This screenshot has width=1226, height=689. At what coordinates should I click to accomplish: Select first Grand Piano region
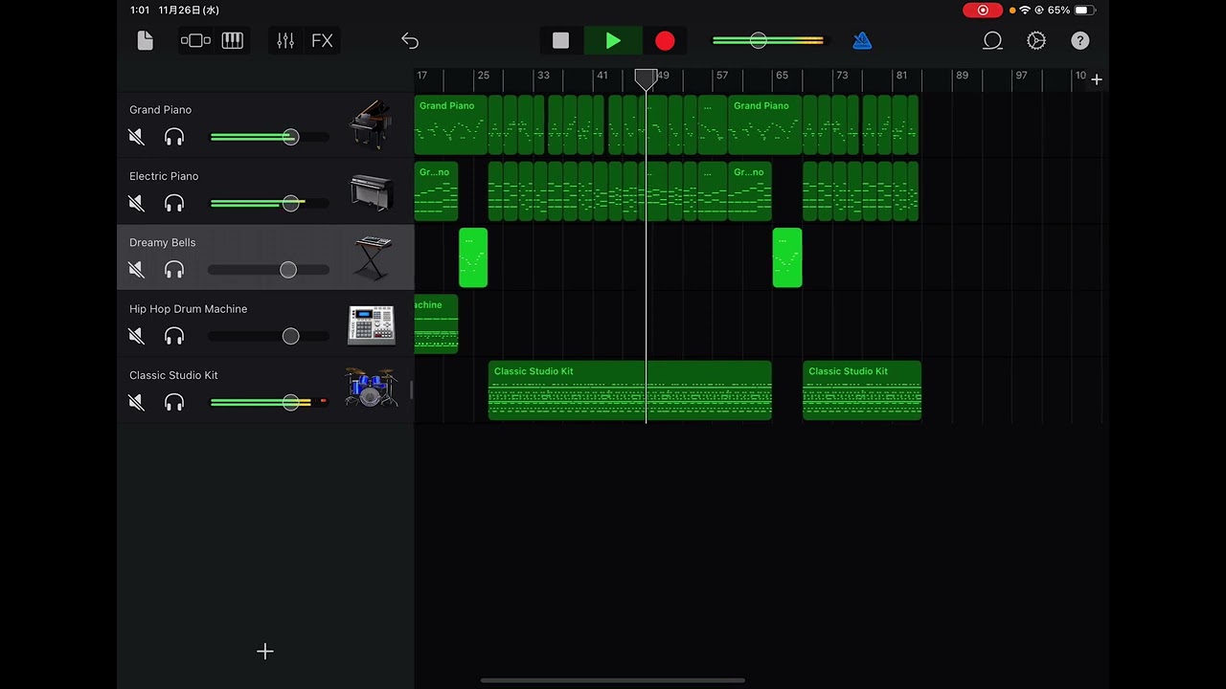coord(451,125)
